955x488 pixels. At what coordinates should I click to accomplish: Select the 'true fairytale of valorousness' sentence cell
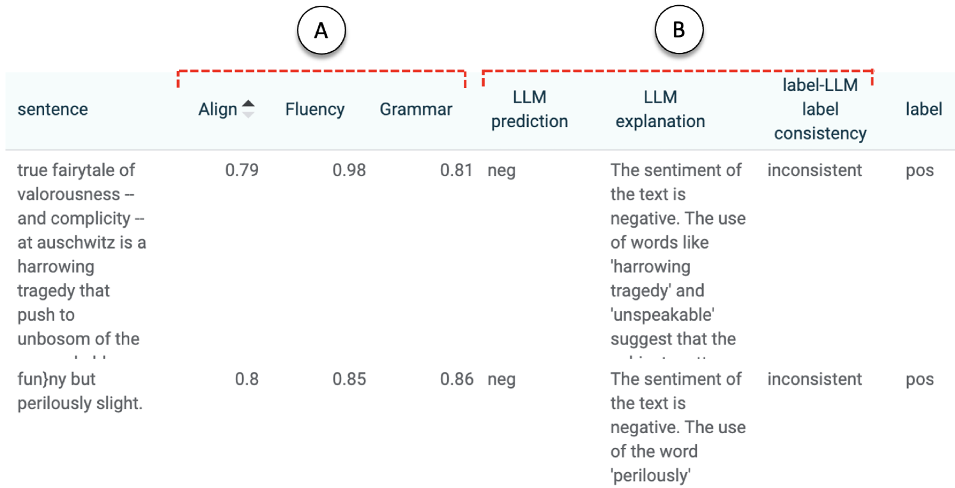point(81,254)
